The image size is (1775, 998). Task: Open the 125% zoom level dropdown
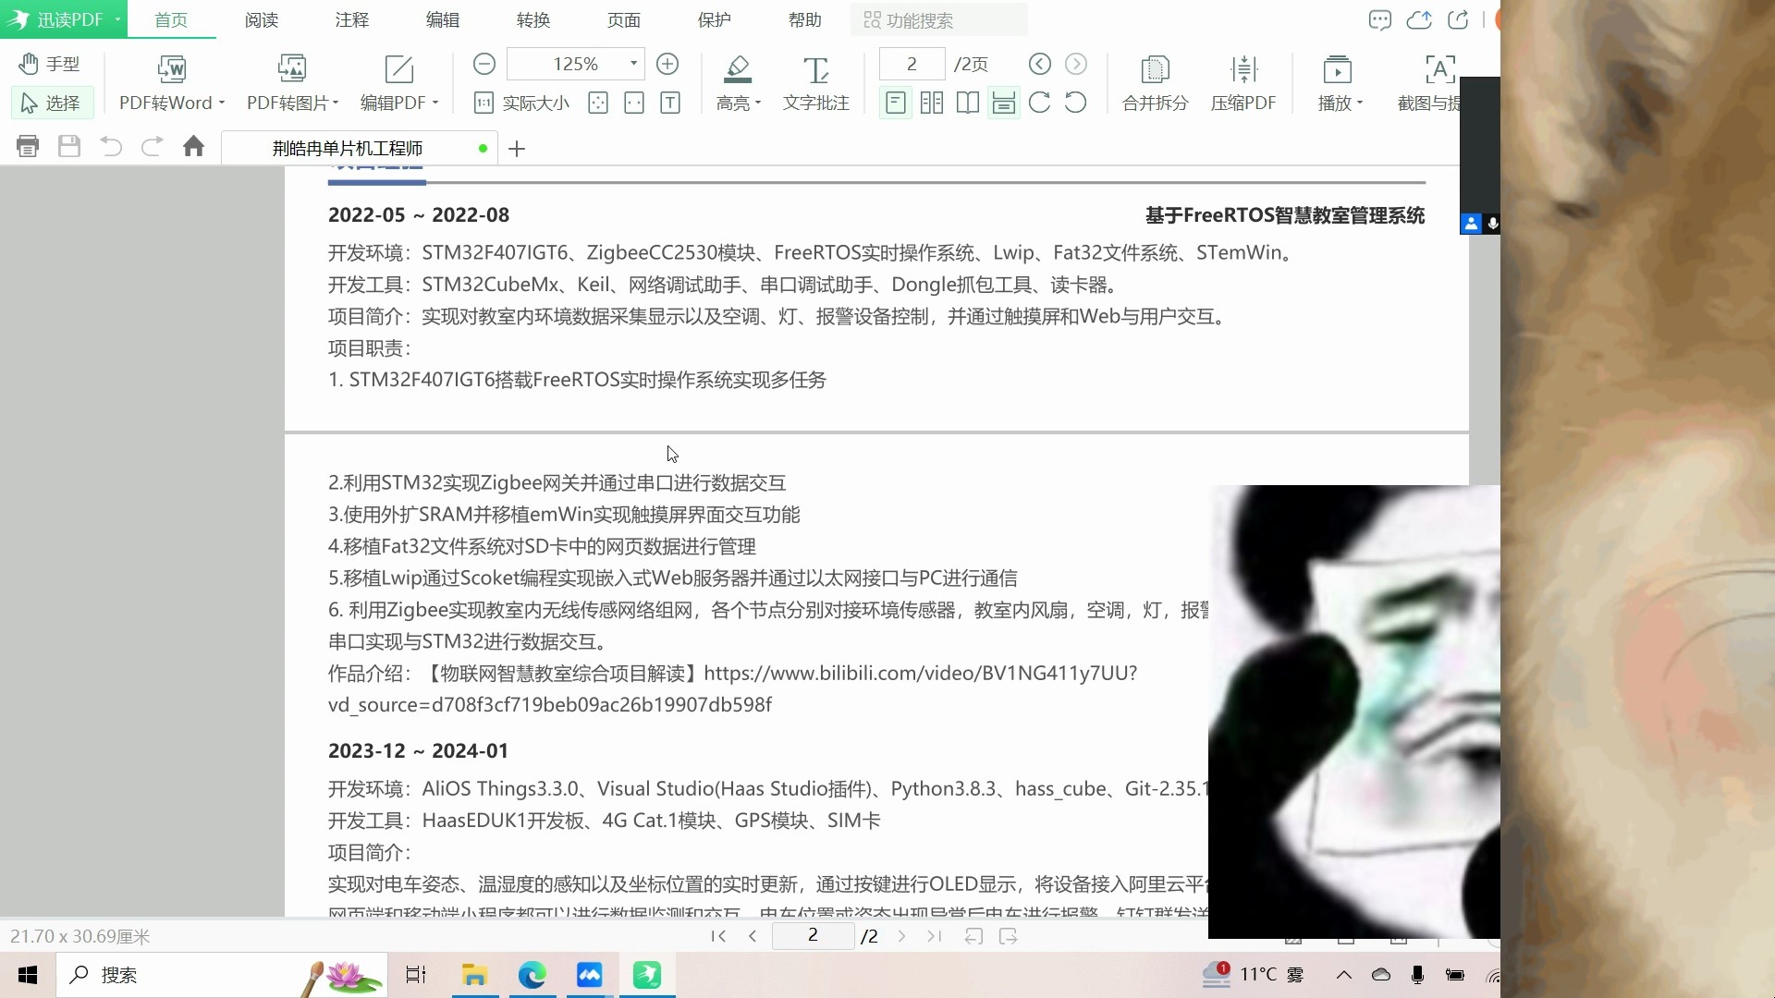[633, 64]
